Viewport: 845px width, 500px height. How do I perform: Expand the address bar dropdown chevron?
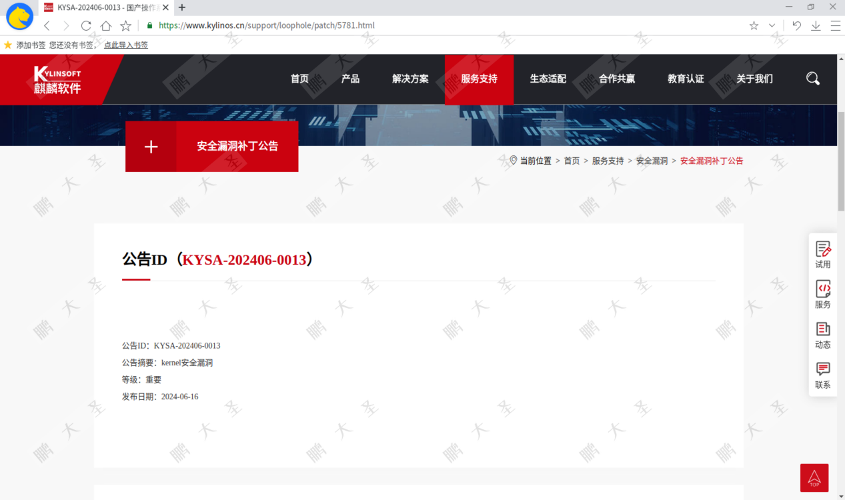coord(772,25)
